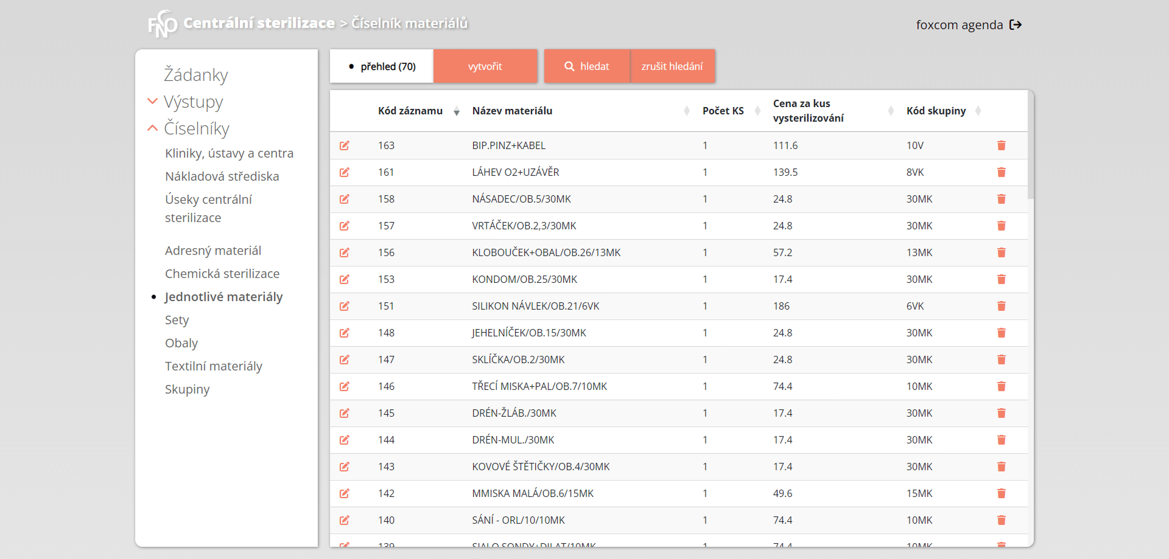This screenshot has height=559, width=1169.
Task: Remove the DRÉN-MUL./30MK entry
Action: pos(1001,440)
